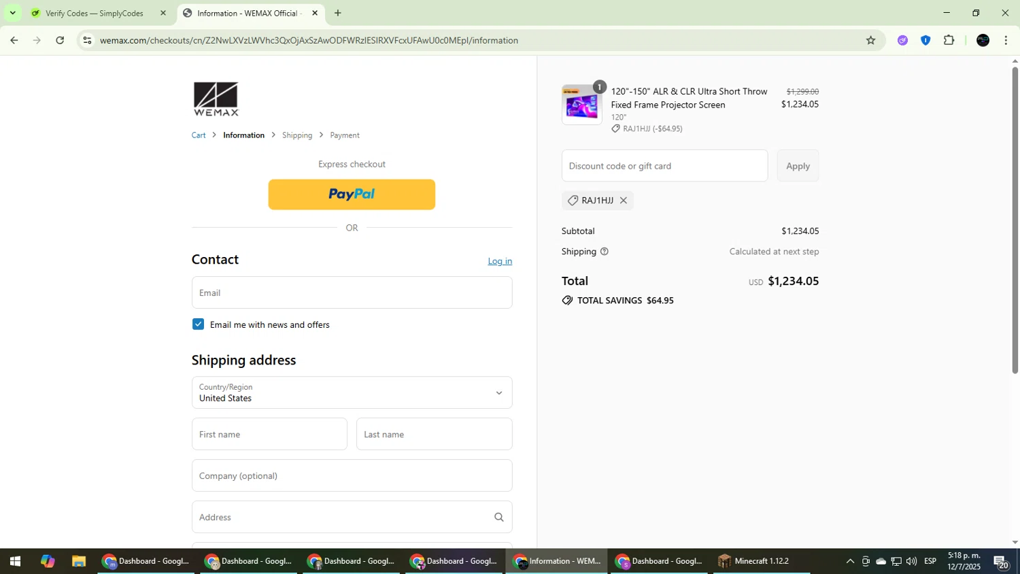This screenshot has width=1020, height=574.
Task: Pay with the PayPal express checkout button
Action: (352, 195)
